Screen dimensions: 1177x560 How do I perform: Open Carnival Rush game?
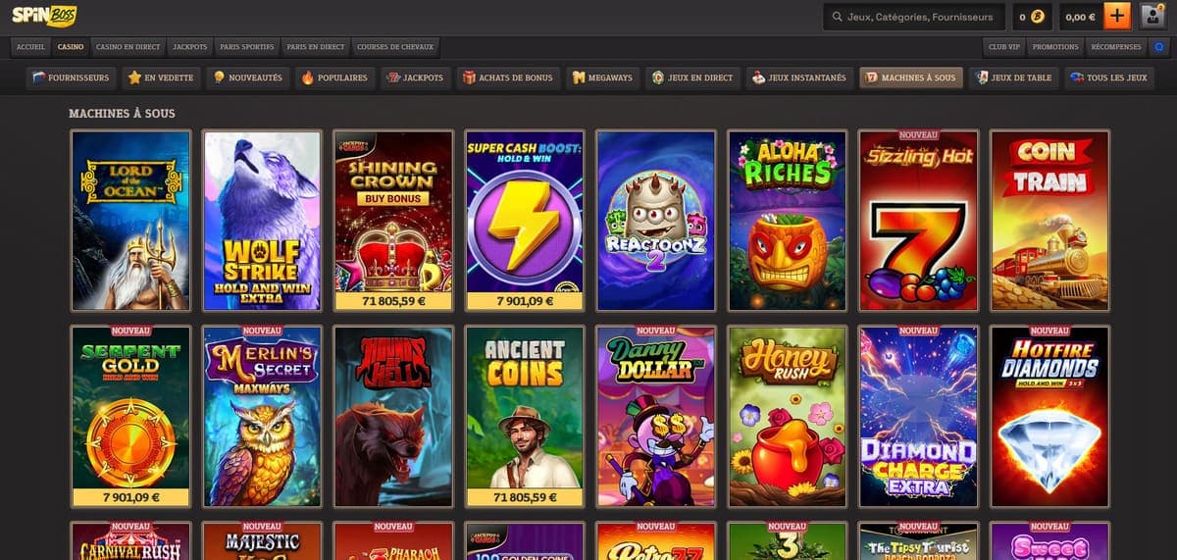(130, 541)
